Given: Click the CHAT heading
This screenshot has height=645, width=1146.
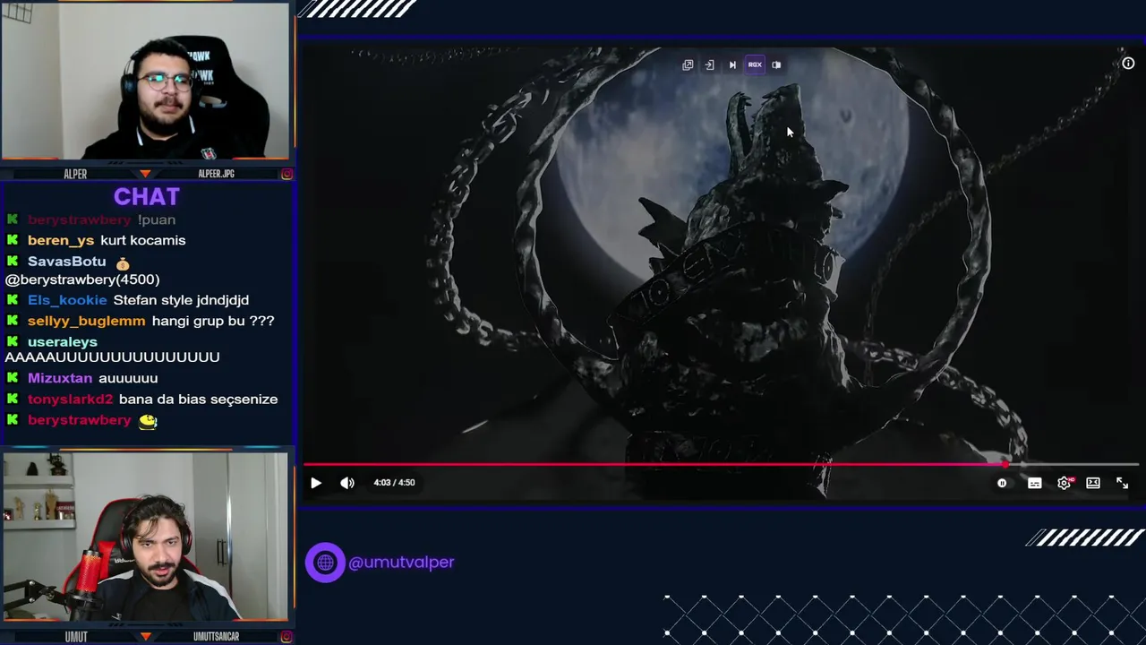Looking at the screenshot, I should tap(147, 196).
